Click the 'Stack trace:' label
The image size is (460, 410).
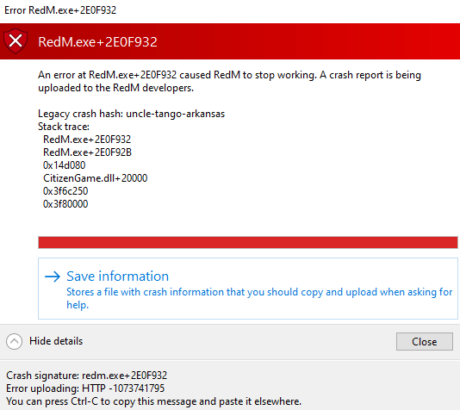point(64,127)
